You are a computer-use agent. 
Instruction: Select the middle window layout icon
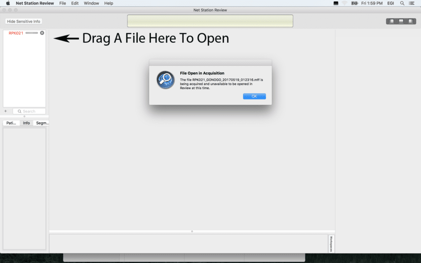400,20
